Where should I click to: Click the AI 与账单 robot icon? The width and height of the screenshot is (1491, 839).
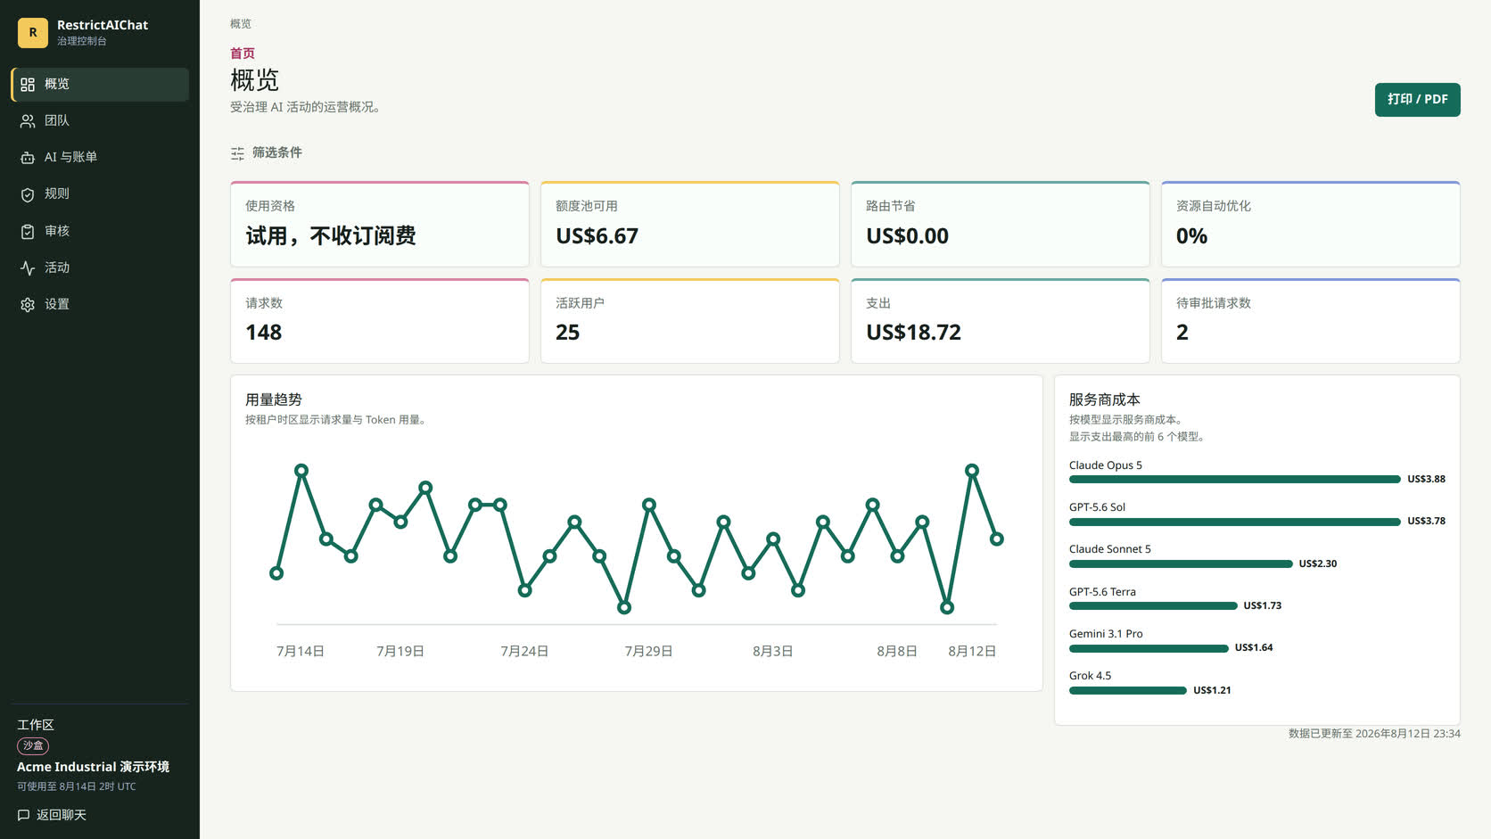tap(28, 158)
